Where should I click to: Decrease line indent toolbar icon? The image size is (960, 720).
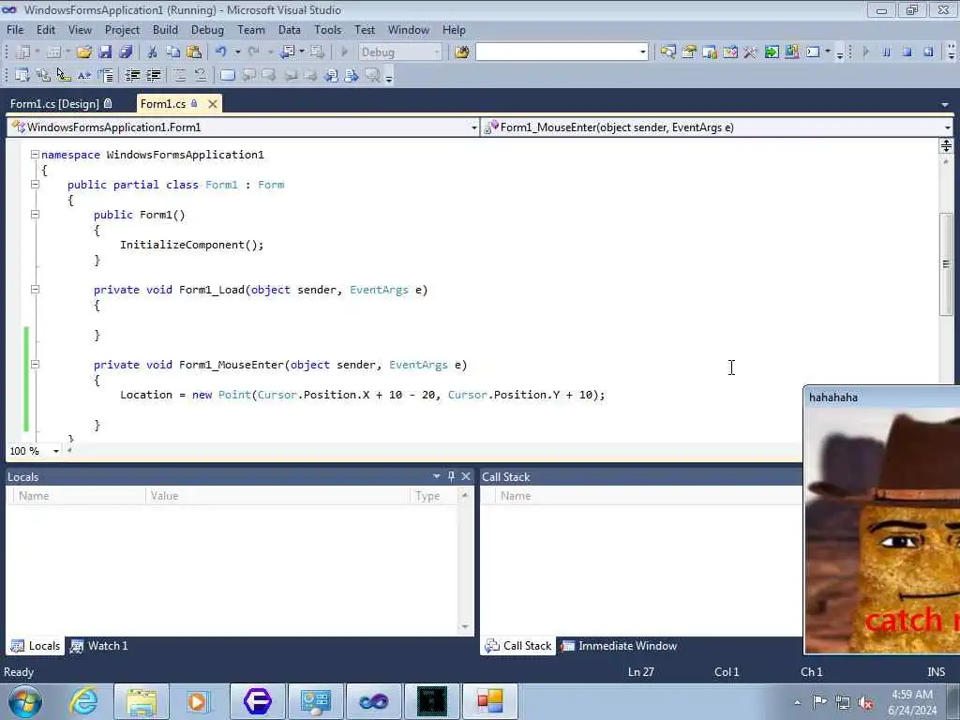(132, 75)
